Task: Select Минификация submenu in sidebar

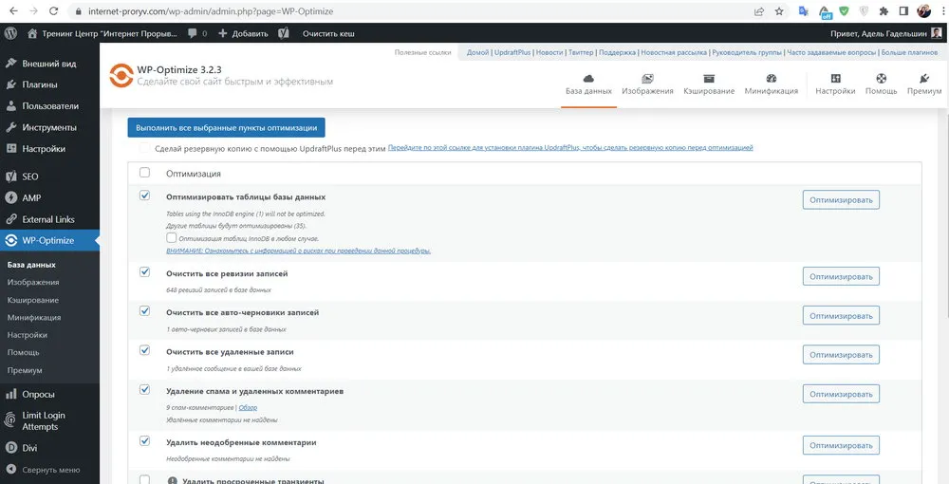Action: tap(34, 317)
